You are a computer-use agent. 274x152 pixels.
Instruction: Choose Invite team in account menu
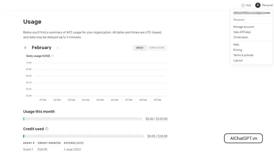pyautogui.click(x=241, y=37)
